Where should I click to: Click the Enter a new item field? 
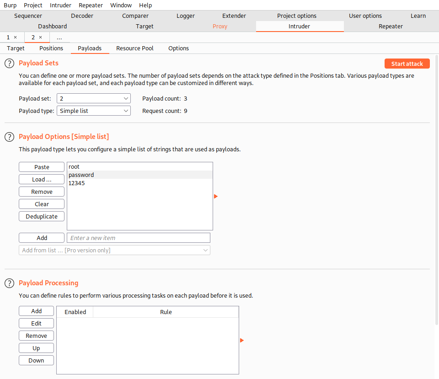pos(138,238)
